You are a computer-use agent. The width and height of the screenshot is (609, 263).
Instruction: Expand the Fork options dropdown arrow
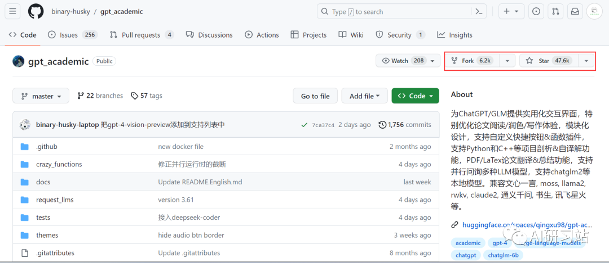point(507,61)
